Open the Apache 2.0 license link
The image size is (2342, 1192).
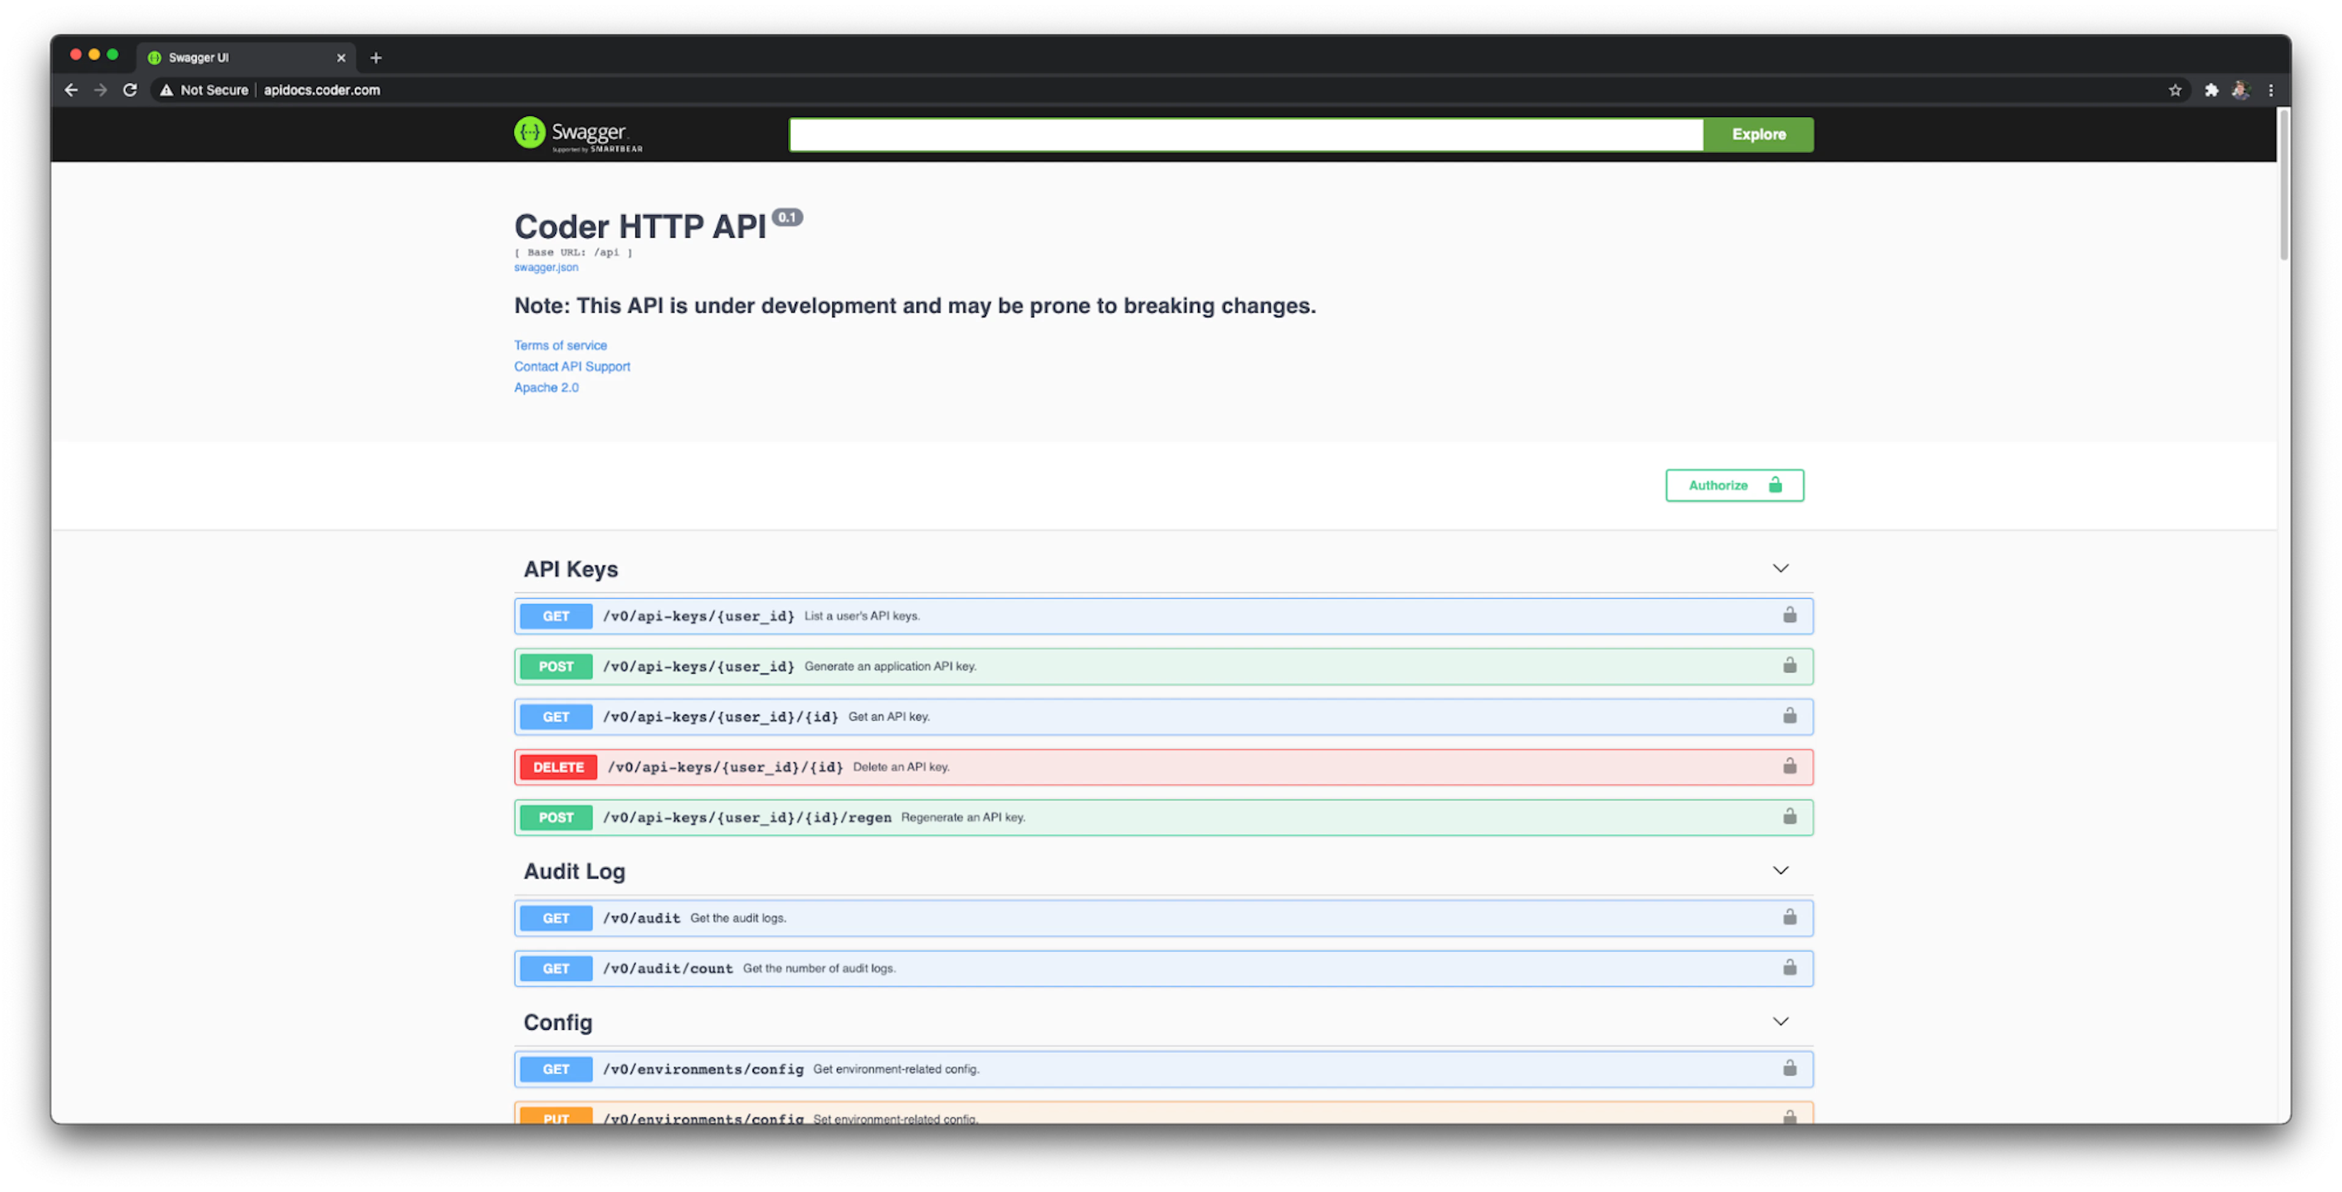545,387
